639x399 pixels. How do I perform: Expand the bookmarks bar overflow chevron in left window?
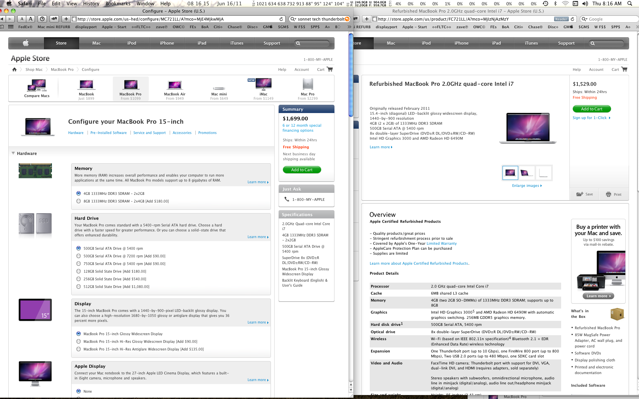[349, 27]
